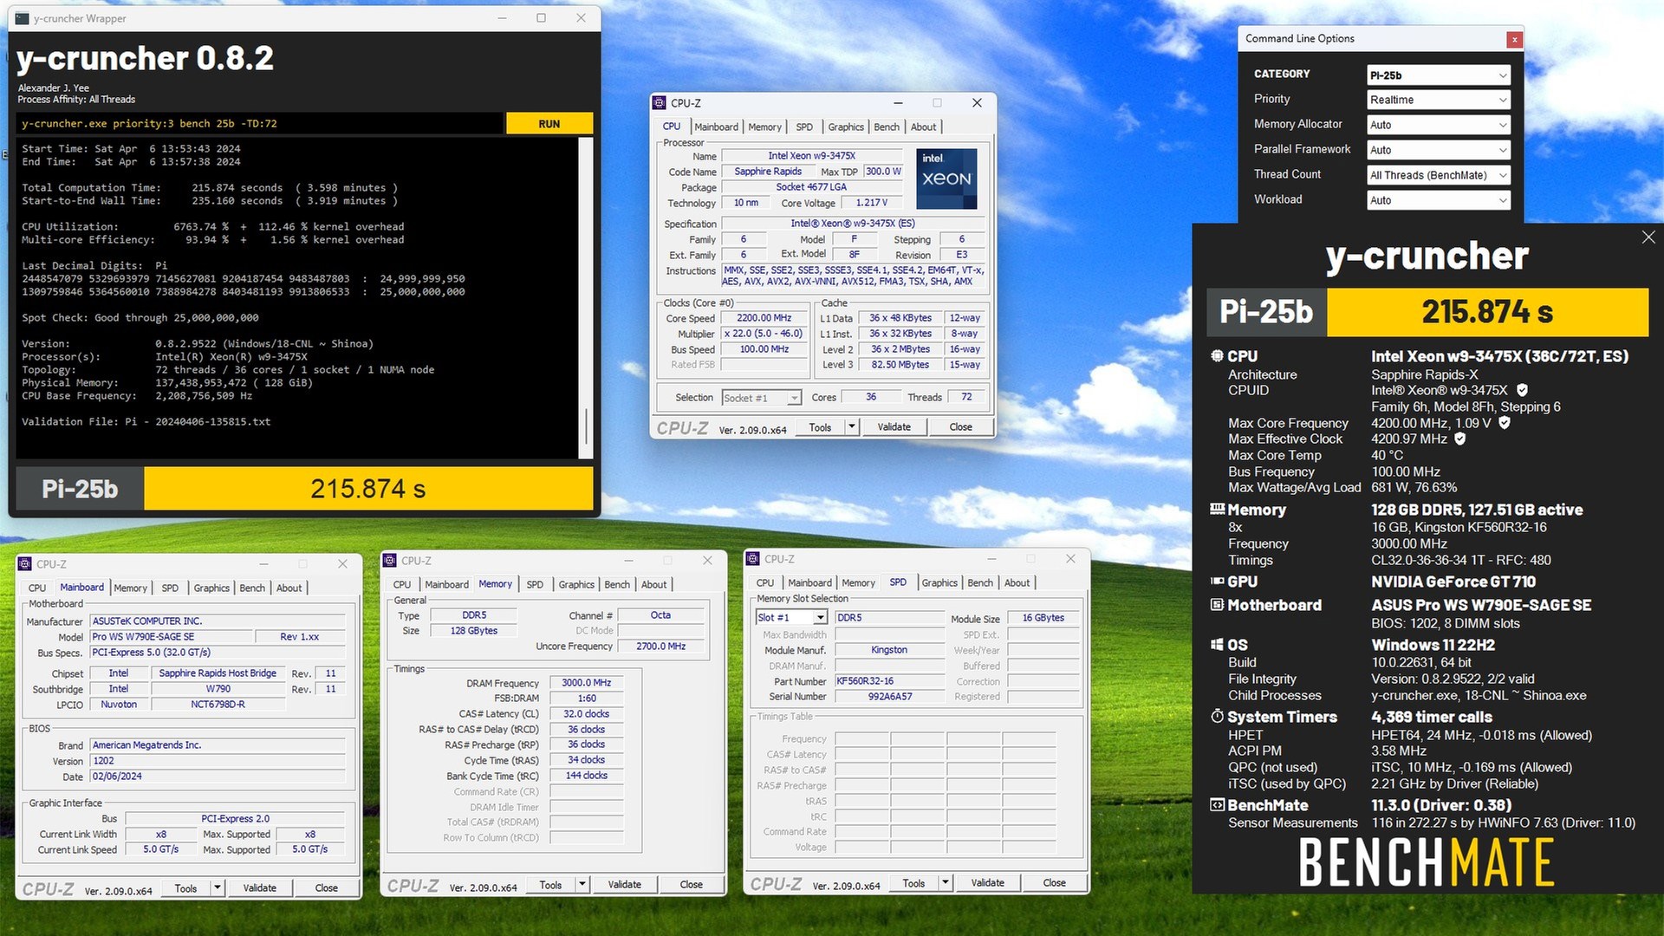Expand the Tools arrow in the CPU tab window
The image size is (1664, 936).
tap(852, 426)
